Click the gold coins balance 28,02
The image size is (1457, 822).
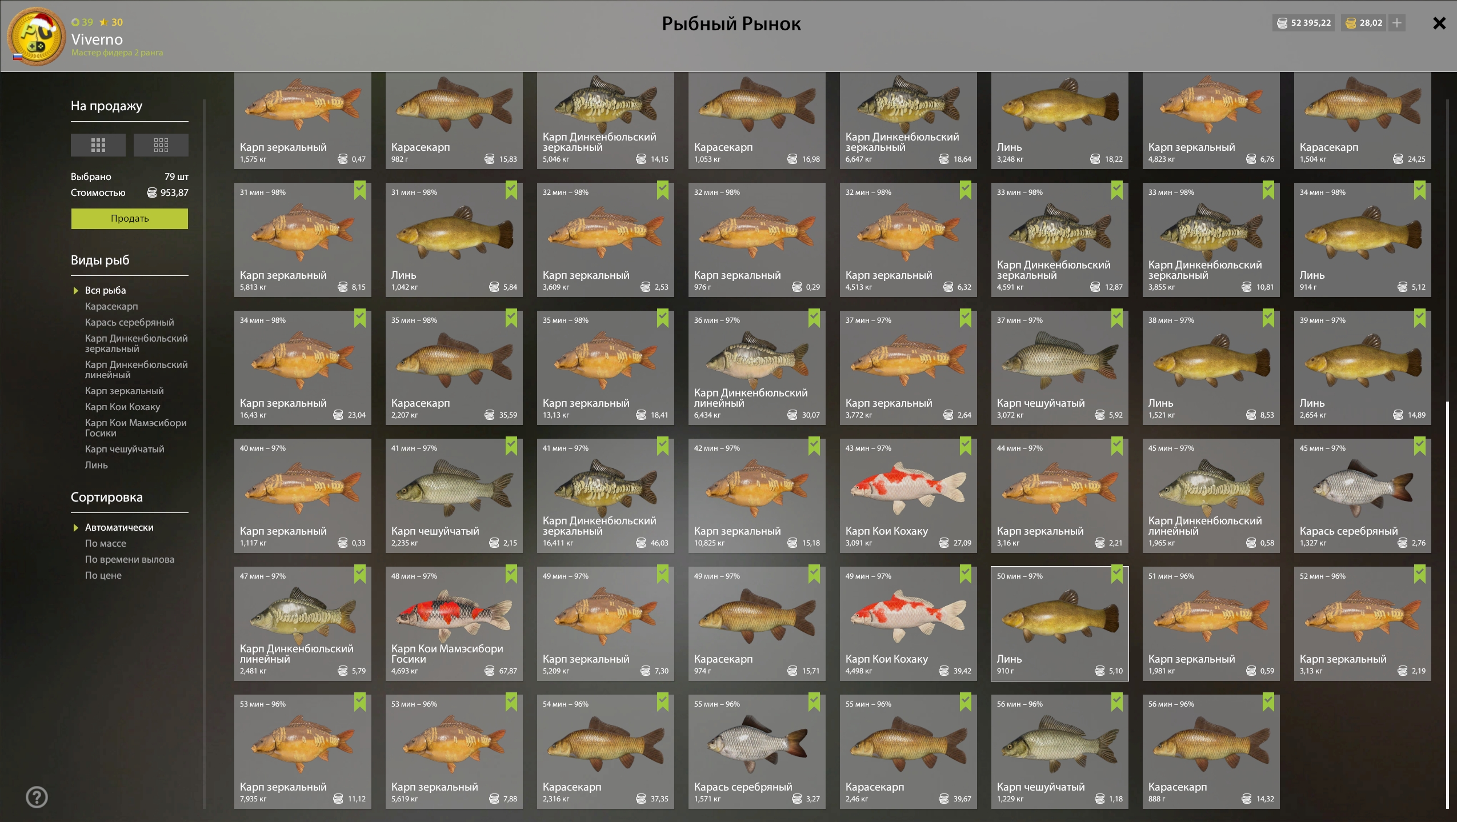coord(1363,23)
